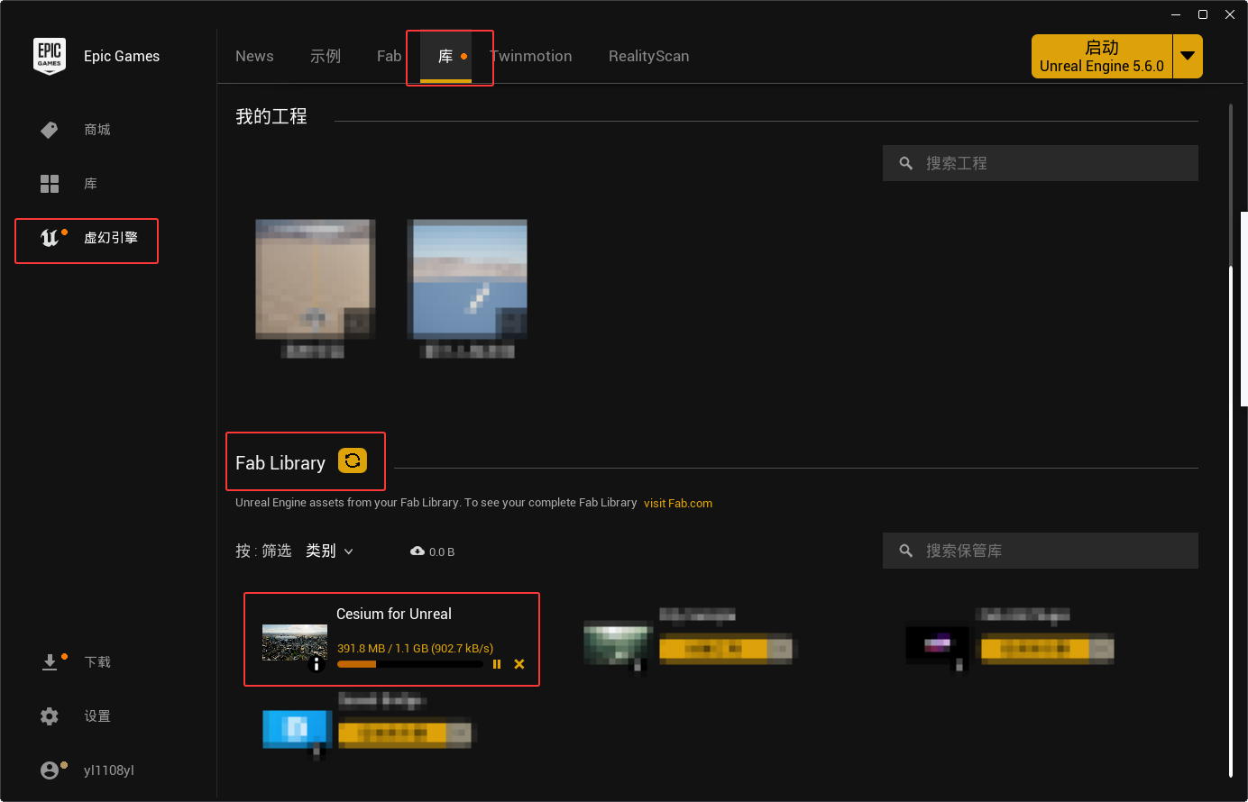Image resolution: width=1248 pixels, height=802 pixels.
Task: Click the 我的工程 section heading
Action: (271, 116)
